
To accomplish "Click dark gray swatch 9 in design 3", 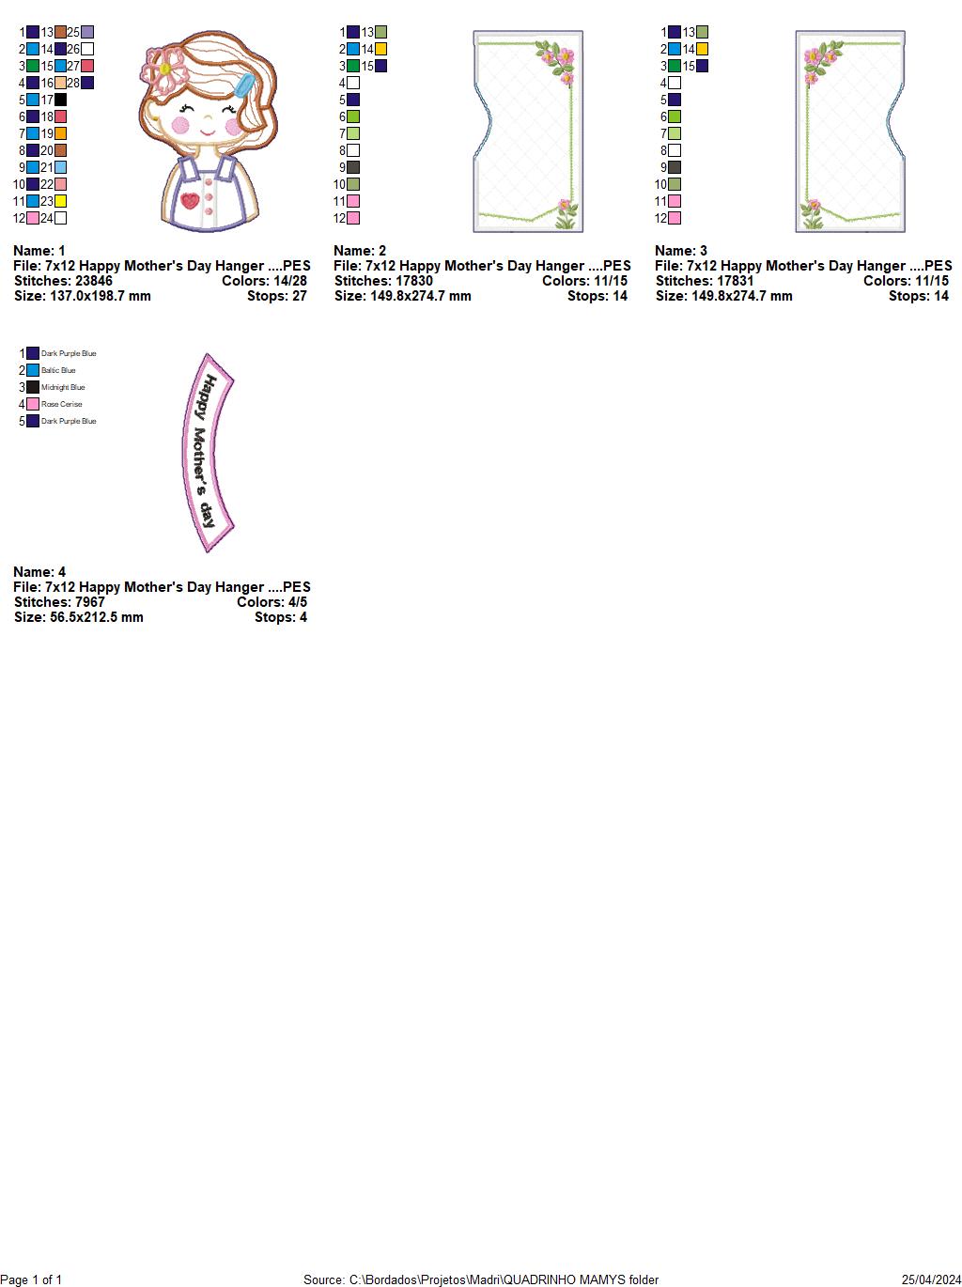I will tap(674, 167).
